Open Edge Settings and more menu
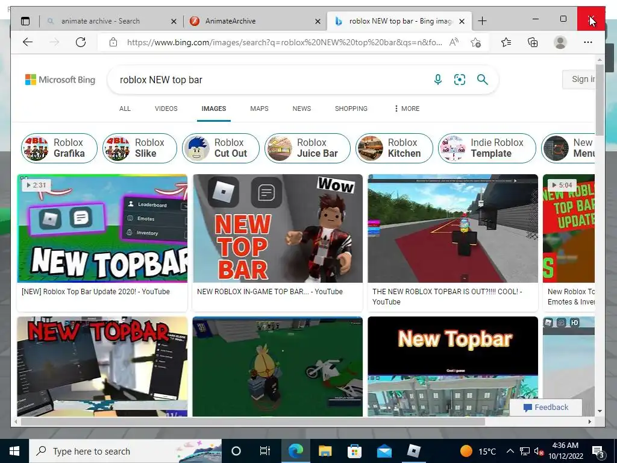Image resolution: width=617 pixels, height=463 pixels. coord(588,42)
